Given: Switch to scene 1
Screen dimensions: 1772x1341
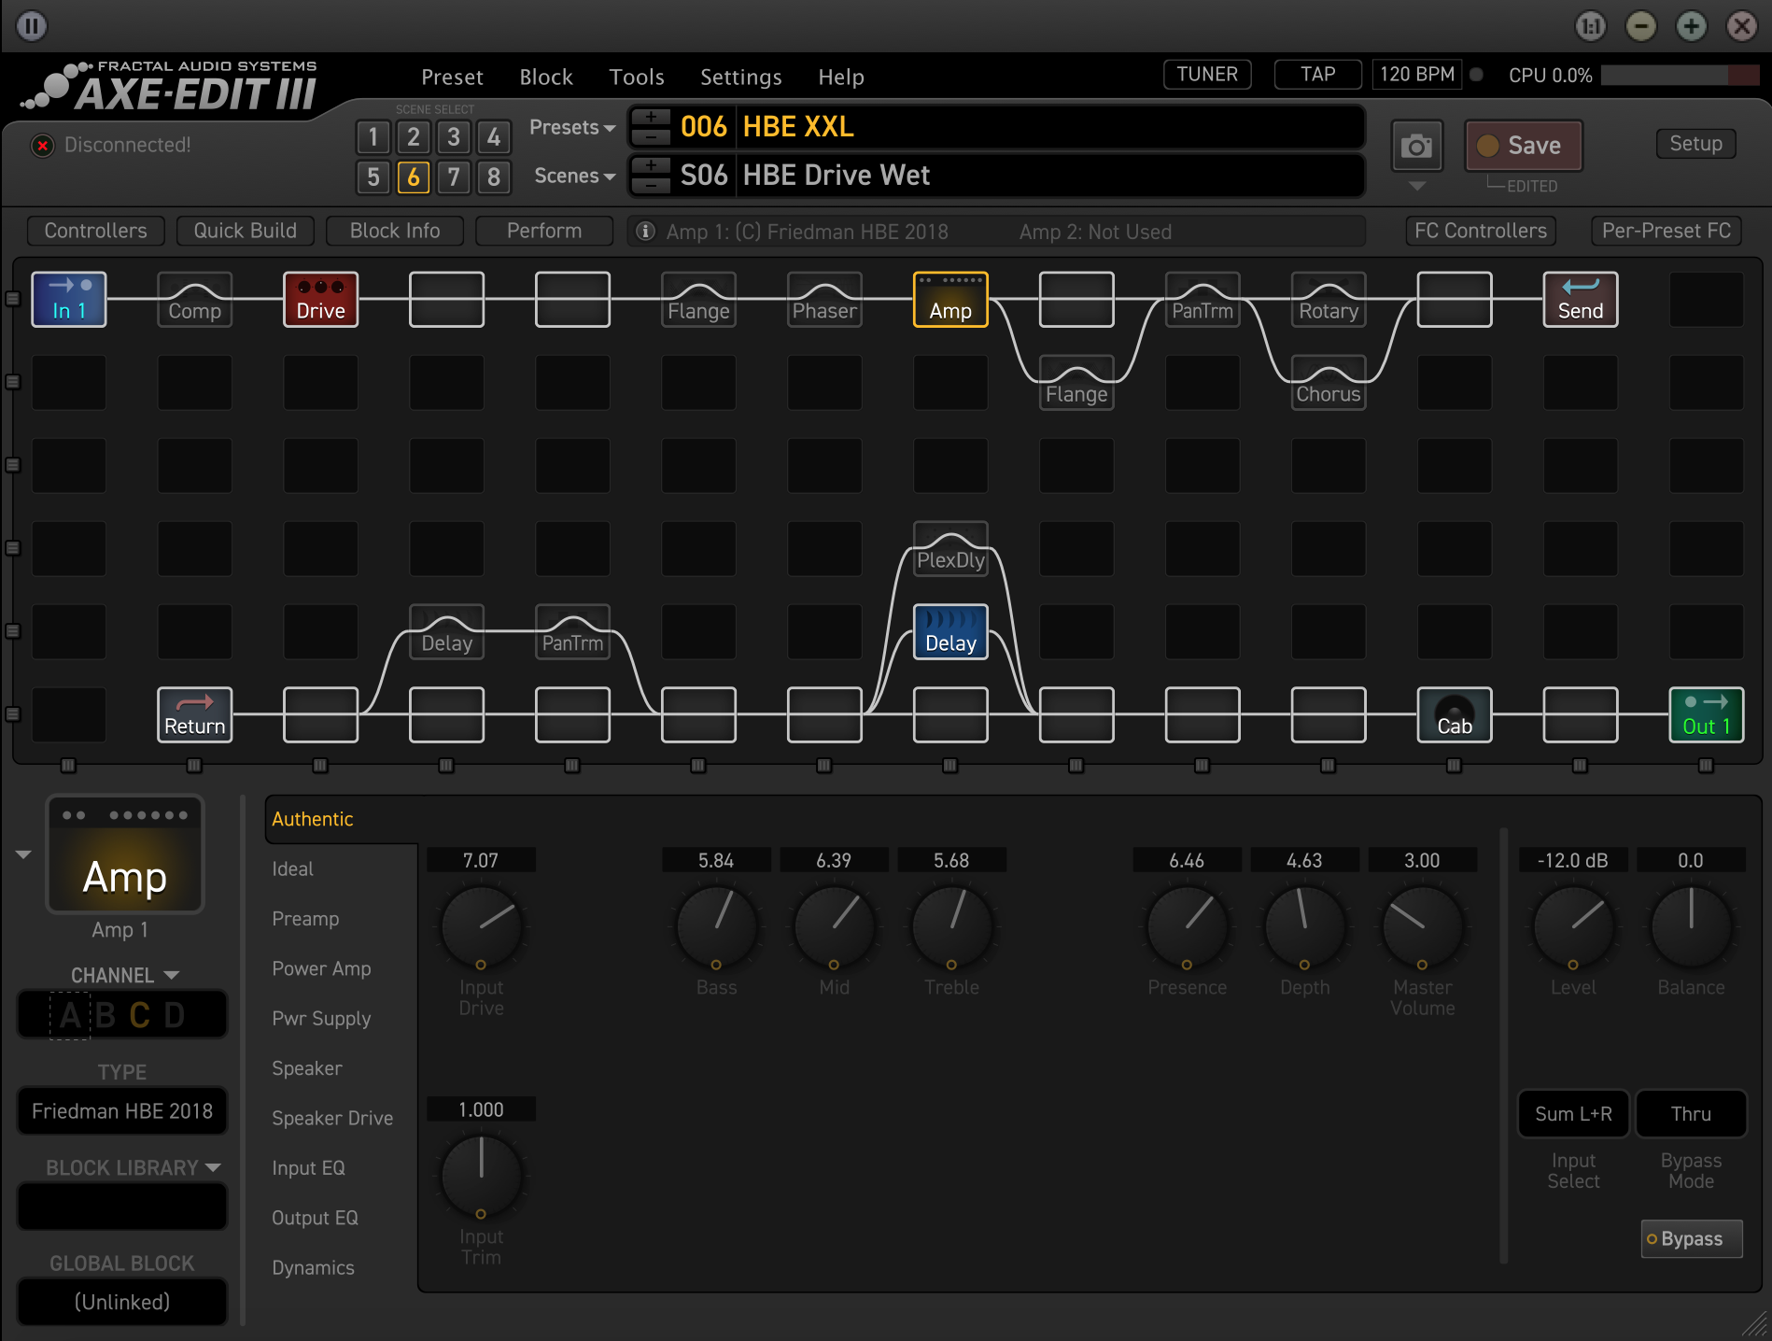Looking at the screenshot, I should click(373, 137).
